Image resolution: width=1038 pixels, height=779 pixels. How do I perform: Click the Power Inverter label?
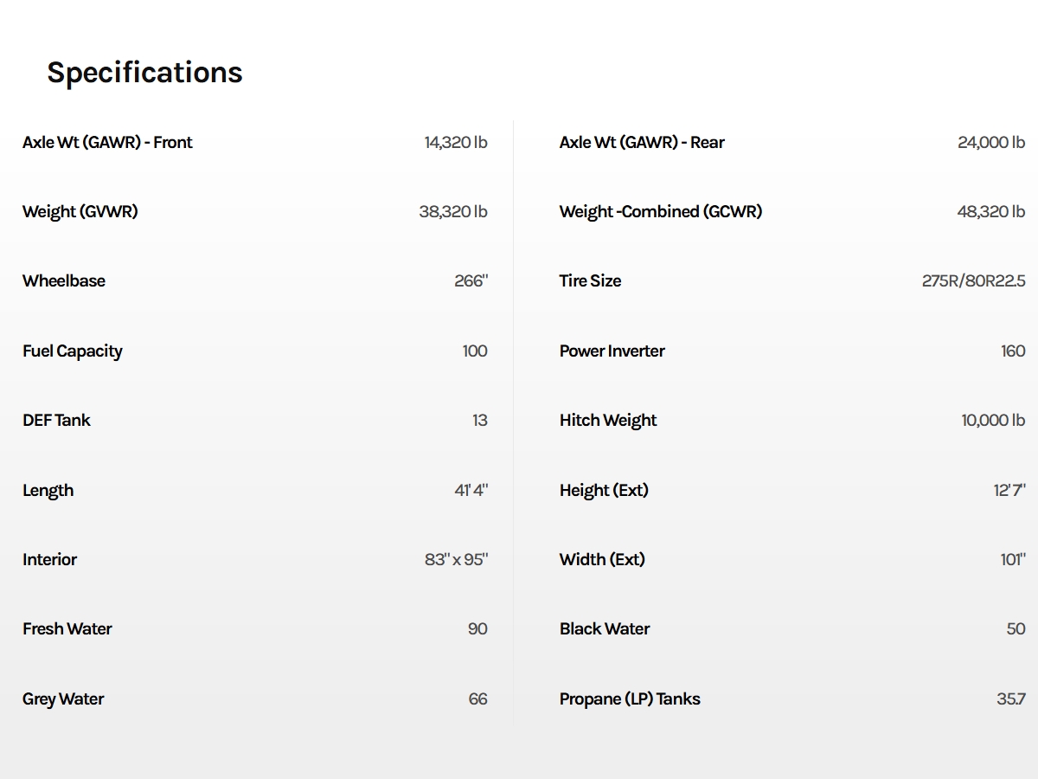pos(612,351)
